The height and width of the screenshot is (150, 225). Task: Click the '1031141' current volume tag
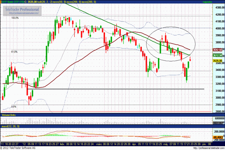[217, 123]
